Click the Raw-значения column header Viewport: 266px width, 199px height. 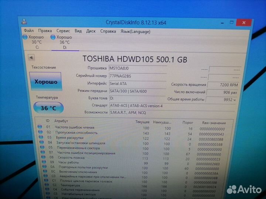click(214, 123)
